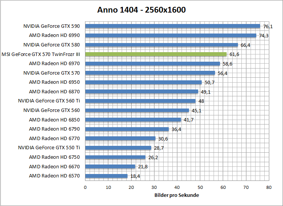Image resolution: width=283 pixels, height=206 pixels.
Task: Select the 'NVIDIA GeForce GTX 580' label
Action: click(51, 45)
